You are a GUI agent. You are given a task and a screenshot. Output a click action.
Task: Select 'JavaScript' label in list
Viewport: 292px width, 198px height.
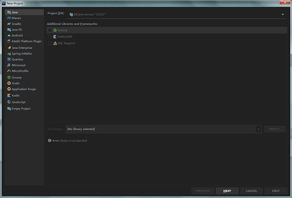pos(18,102)
